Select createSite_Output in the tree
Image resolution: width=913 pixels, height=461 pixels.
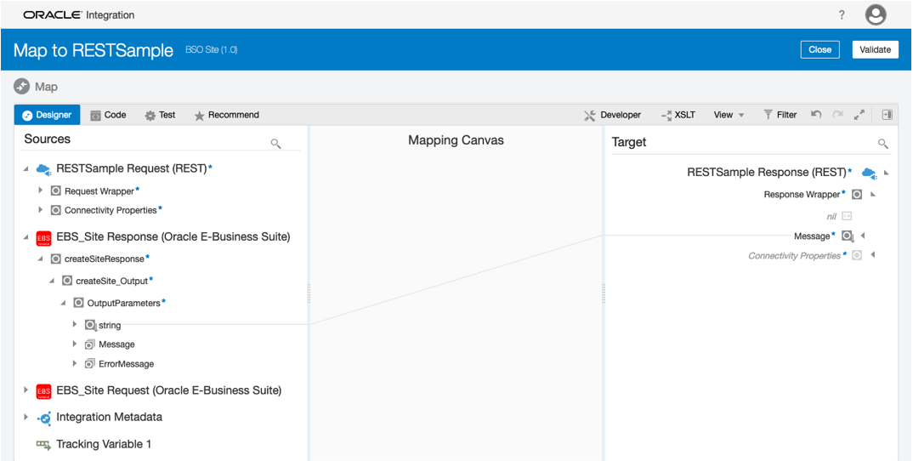click(112, 281)
